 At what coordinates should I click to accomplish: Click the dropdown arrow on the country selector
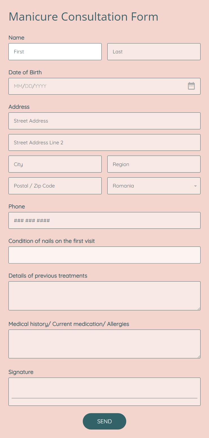pos(195,186)
